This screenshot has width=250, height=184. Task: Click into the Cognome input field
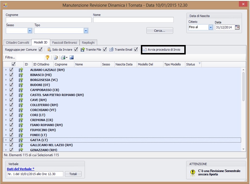coord(49,20)
